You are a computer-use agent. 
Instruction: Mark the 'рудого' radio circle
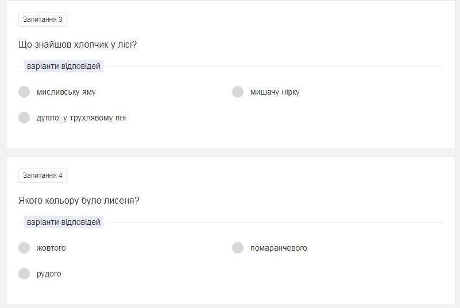[x=24, y=274]
